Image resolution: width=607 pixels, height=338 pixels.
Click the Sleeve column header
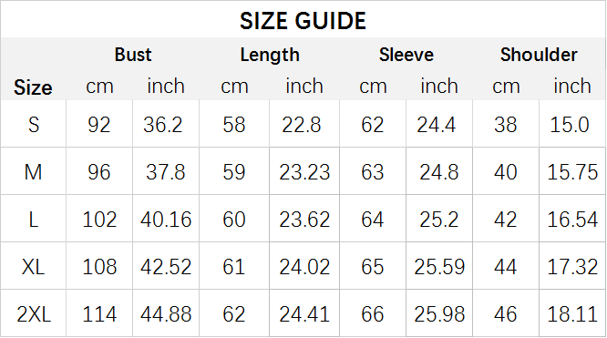pyautogui.click(x=406, y=55)
